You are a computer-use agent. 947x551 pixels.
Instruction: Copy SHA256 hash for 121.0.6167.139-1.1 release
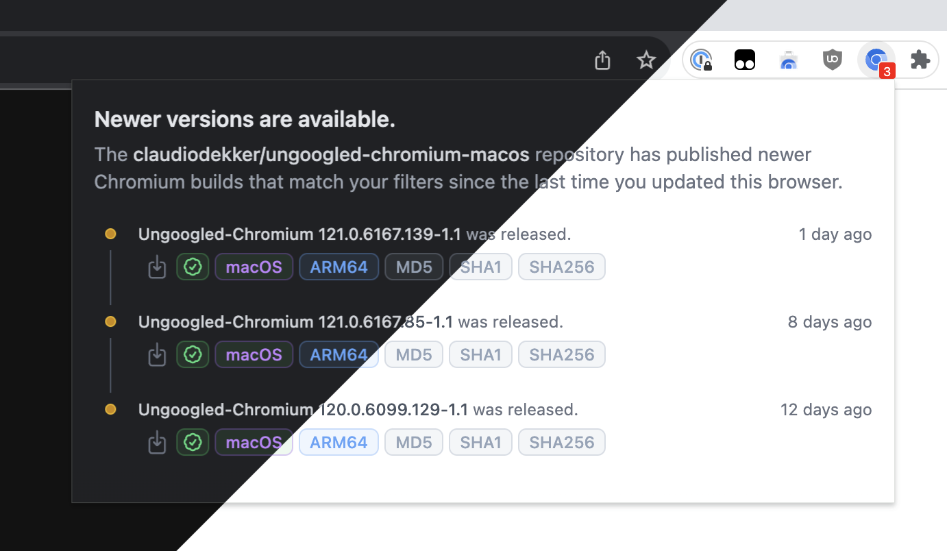(x=562, y=267)
